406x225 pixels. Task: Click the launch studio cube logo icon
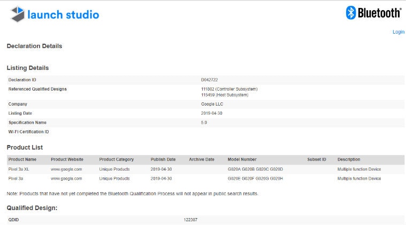(18, 14)
